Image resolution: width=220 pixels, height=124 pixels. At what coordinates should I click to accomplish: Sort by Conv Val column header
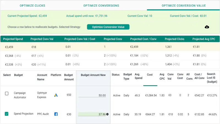pos(170,77)
